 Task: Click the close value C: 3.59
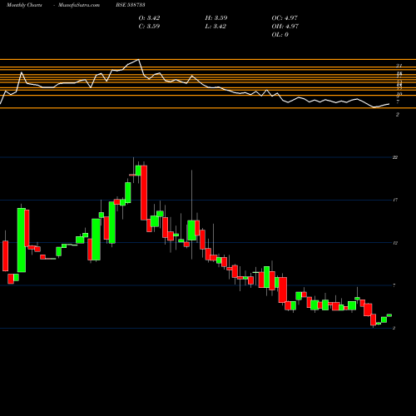point(149,27)
